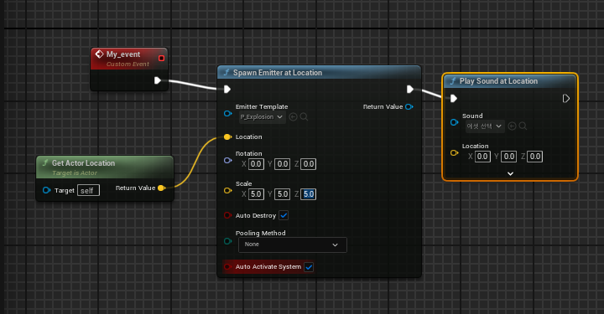Click the Auto Activate System pin
Image resolution: width=604 pixels, height=314 pixels.
click(x=227, y=267)
